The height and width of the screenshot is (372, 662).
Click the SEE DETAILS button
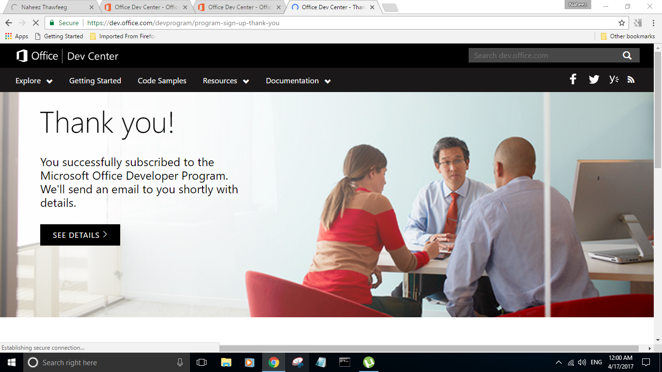80,234
